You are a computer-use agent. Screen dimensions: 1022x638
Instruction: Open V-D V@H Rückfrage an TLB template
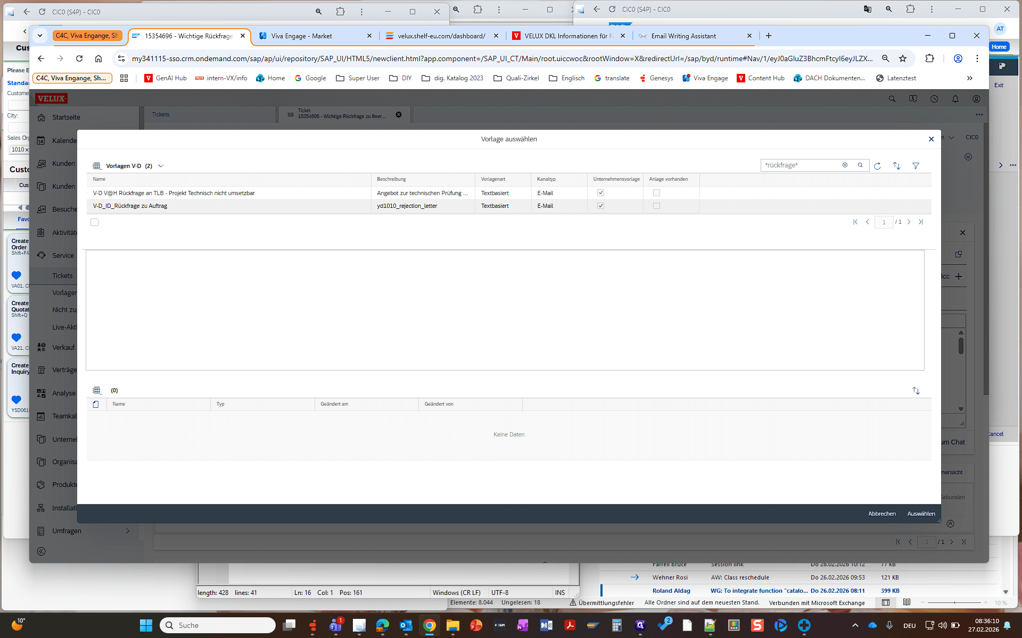(174, 193)
